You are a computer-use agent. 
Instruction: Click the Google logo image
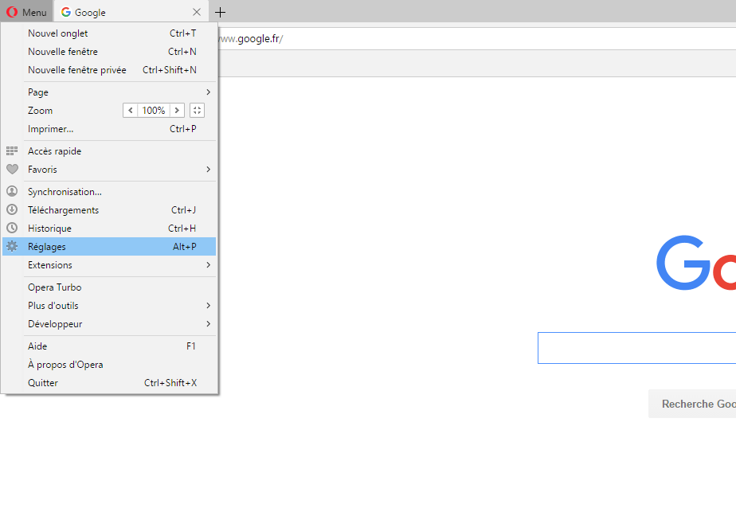point(696,263)
